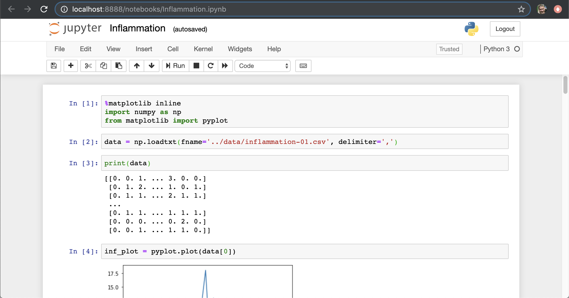The image size is (569, 298).
Task: Cut selected cells with scissors icon
Action: coord(88,66)
